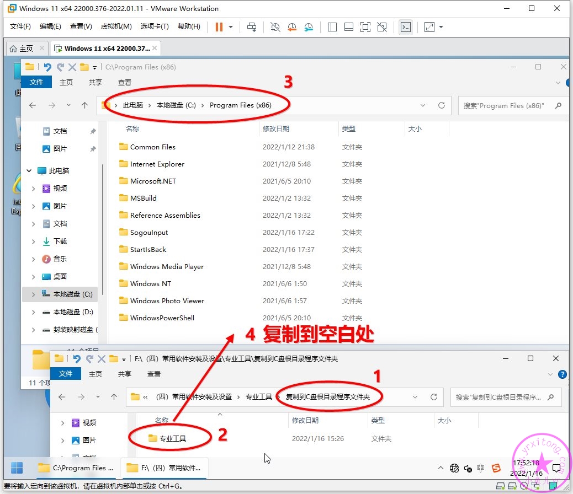Expand the 视频 node under 此电脑 in upper window
Viewport: 573px width, 494px height.
(33, 189)
